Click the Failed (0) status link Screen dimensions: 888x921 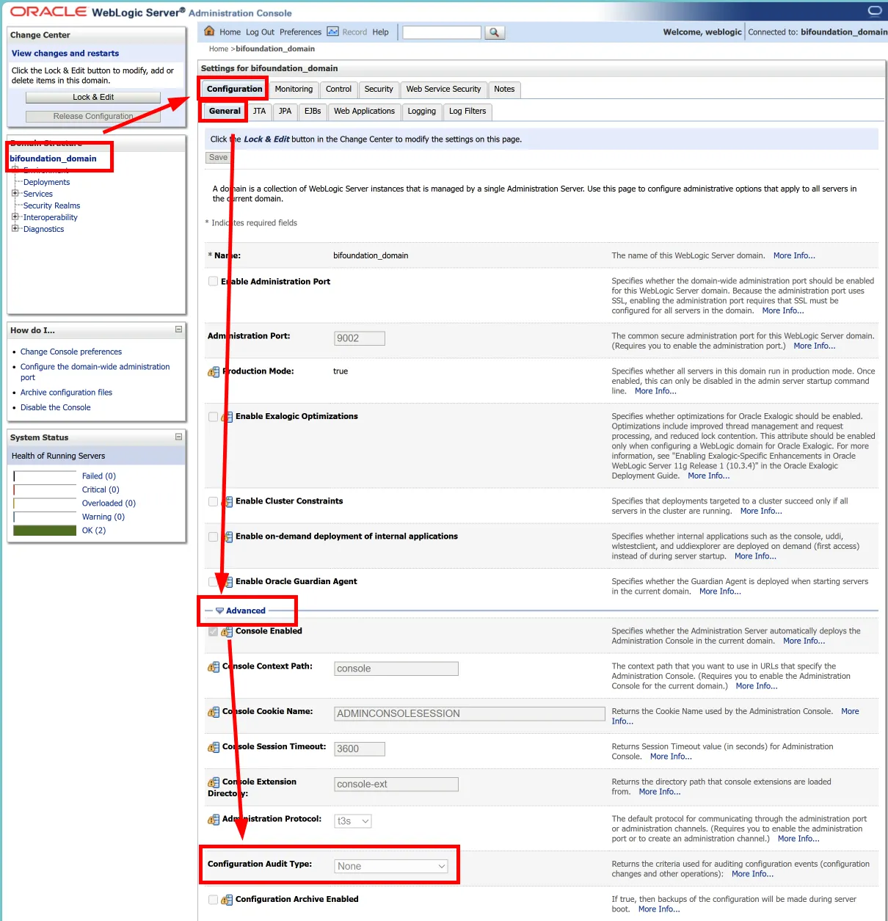(x=99, y=476)
